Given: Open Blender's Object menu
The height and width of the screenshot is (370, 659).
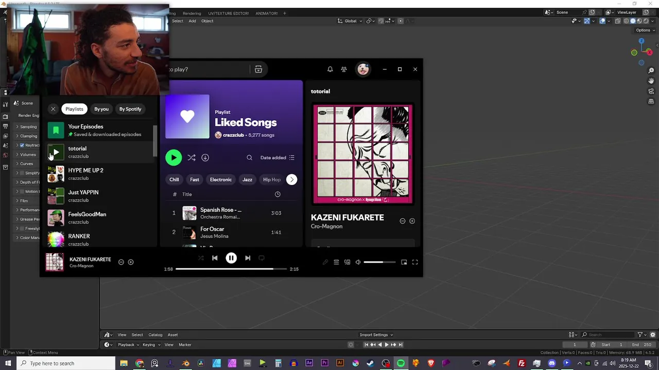Looking at the screenshot, I should click(x=207, y=21).
